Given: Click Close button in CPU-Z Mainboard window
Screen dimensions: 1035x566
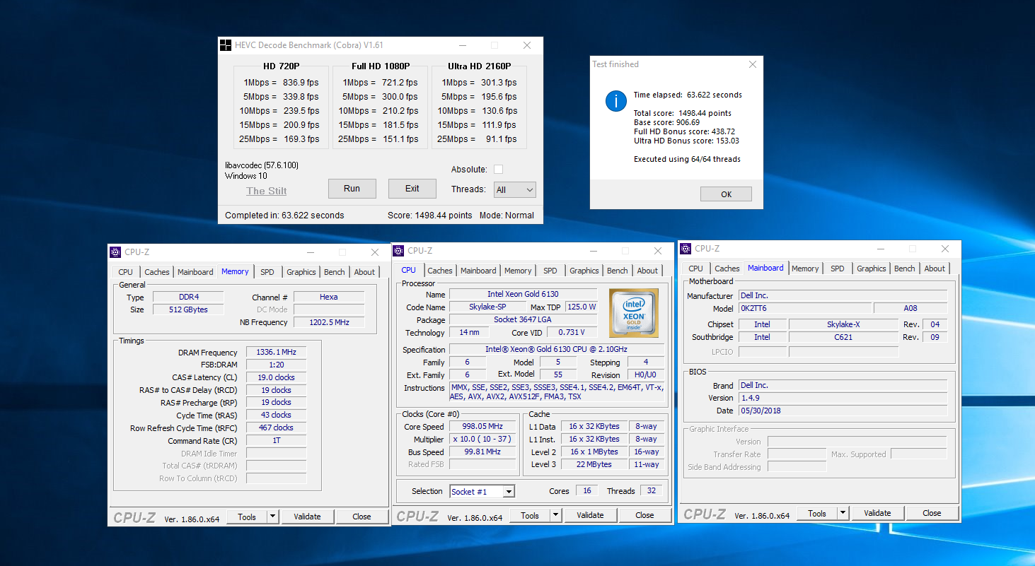Looking at the screenshot, I should pos(932,513).
